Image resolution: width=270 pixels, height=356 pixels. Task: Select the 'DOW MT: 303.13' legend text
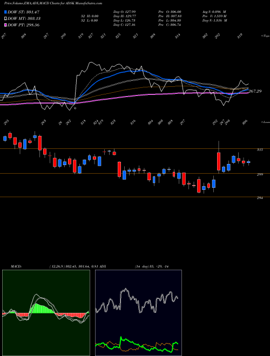click(x=24, y=18)
